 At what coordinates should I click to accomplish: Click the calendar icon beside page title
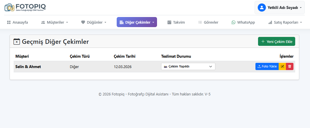[17, 42]
